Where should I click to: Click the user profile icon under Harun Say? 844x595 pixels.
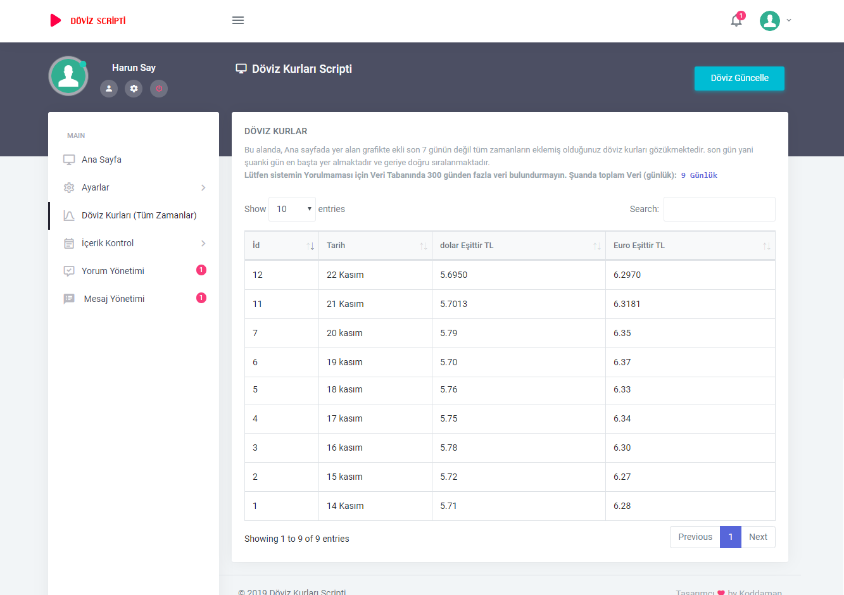(109, 89)
